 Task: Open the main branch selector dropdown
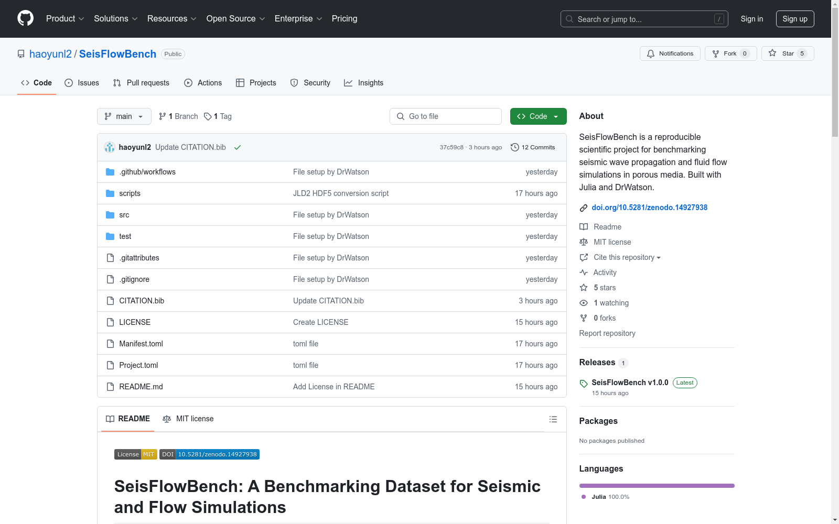click(124, 116)
